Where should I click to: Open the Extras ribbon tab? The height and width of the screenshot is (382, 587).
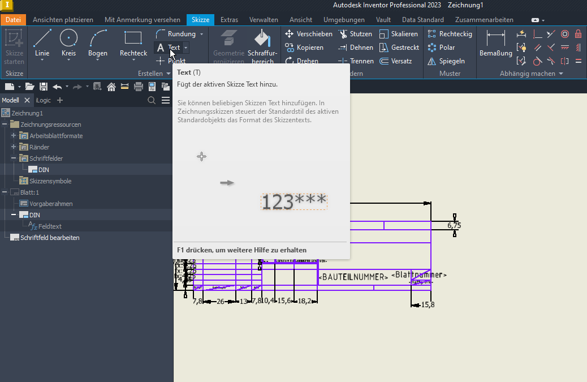pyautogui.click(x=229, y=19)
